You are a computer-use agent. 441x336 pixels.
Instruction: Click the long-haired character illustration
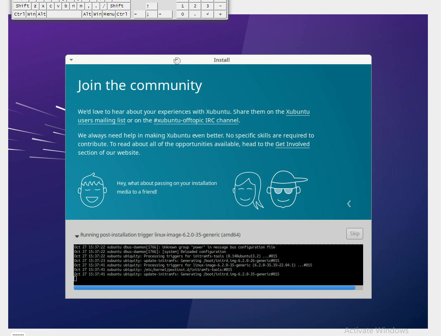(248, 190)
